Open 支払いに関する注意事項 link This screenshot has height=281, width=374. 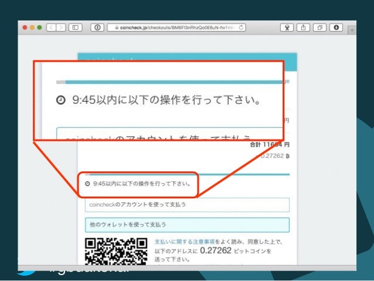[x=185, y=242]
